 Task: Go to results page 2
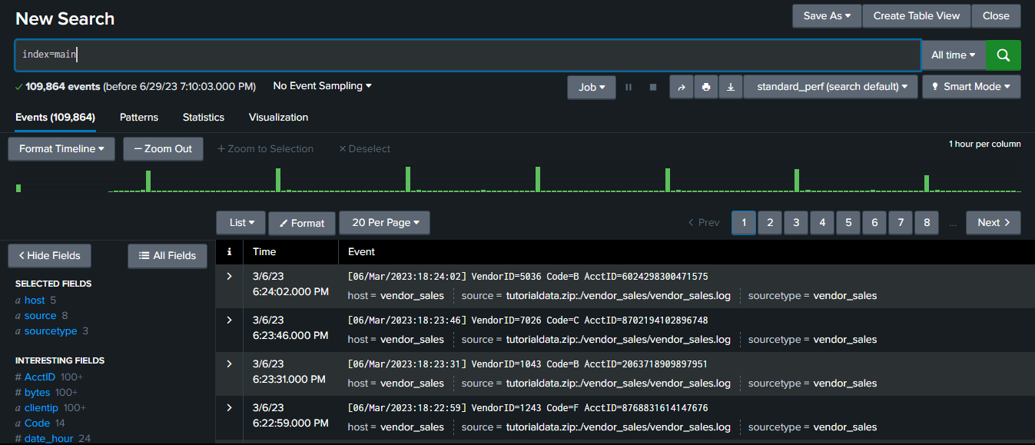pos(770,223)
